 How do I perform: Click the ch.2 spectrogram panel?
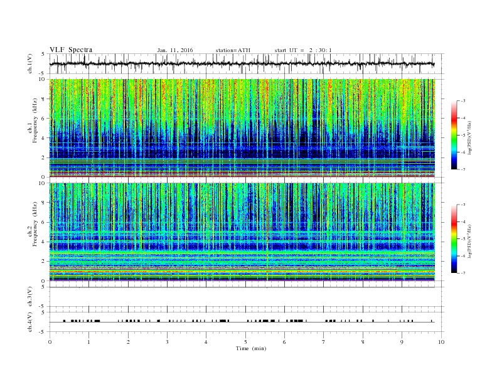coord(242,232)
